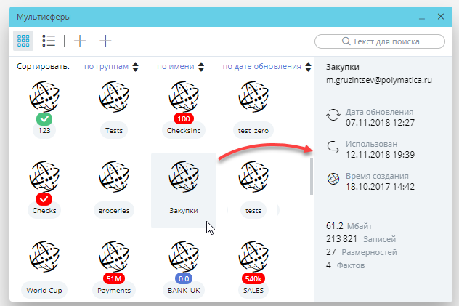
Task: Open the Checks multisphere globe icon
Action: (x=44, y=177)
